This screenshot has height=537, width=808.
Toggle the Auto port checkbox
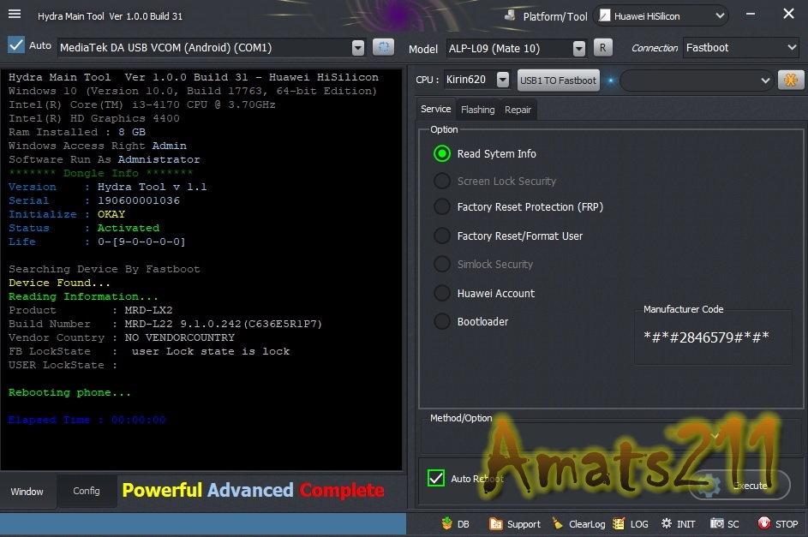coord(16,45)
